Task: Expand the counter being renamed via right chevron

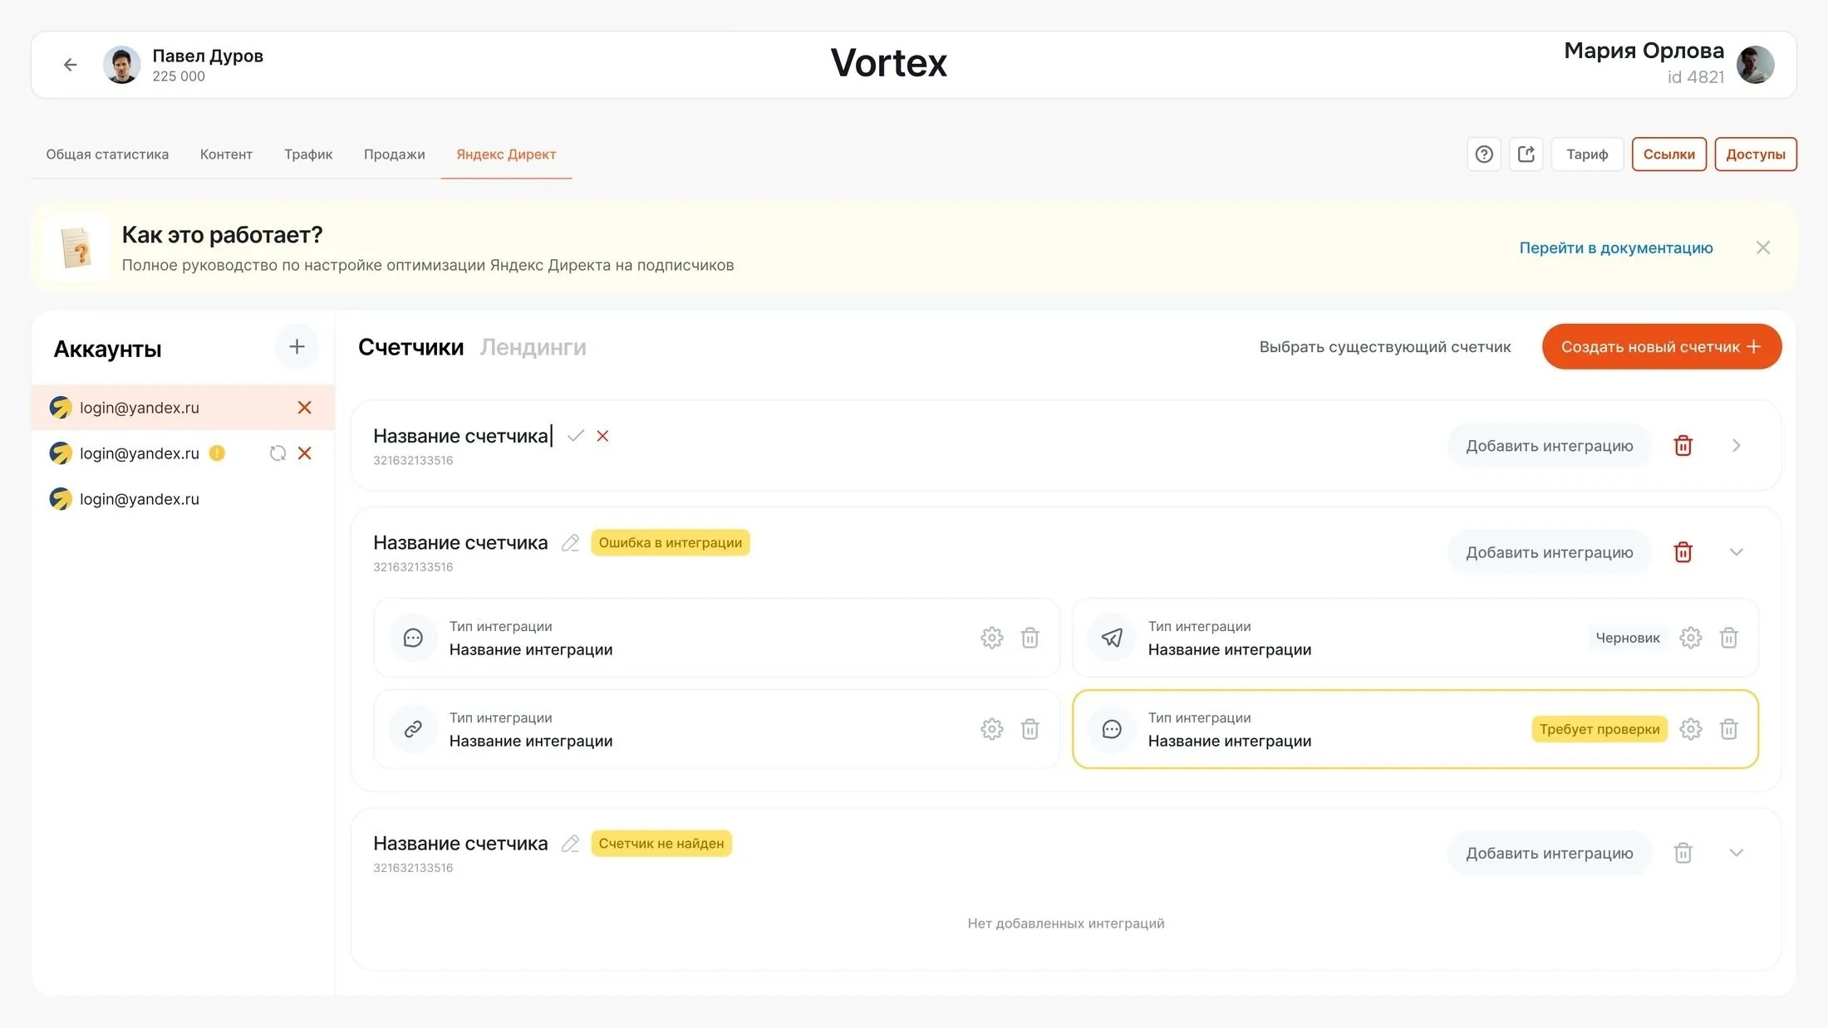Action: [x=1737, y=446]
